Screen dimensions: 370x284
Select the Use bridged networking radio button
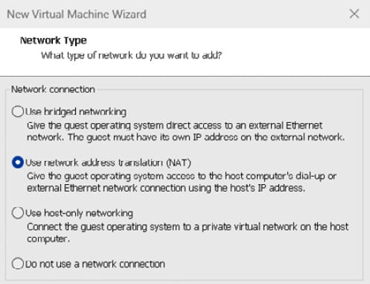click(x=18, y=111)
